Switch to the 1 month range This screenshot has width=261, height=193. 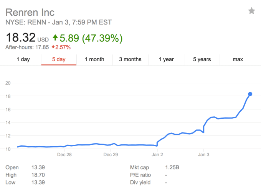[94, 59]
